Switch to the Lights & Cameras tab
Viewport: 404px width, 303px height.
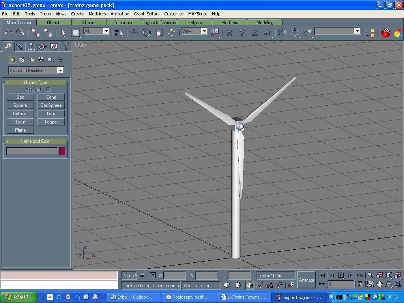pyautogui.click(x=159, y=22)
